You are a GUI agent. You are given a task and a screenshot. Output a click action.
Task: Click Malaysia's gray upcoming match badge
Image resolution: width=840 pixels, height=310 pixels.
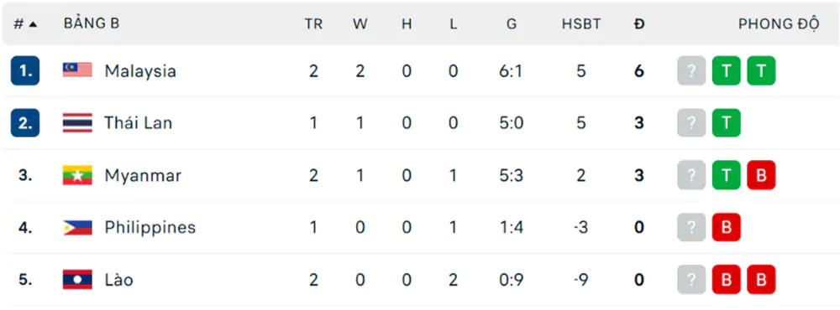click(x=691, y=70)
